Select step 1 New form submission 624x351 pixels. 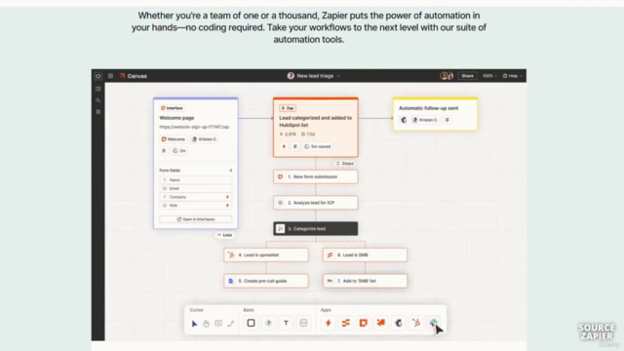(x=316, y=176)
